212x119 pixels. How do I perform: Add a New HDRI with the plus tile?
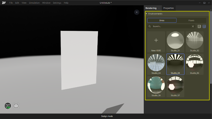tap(156, 40)
